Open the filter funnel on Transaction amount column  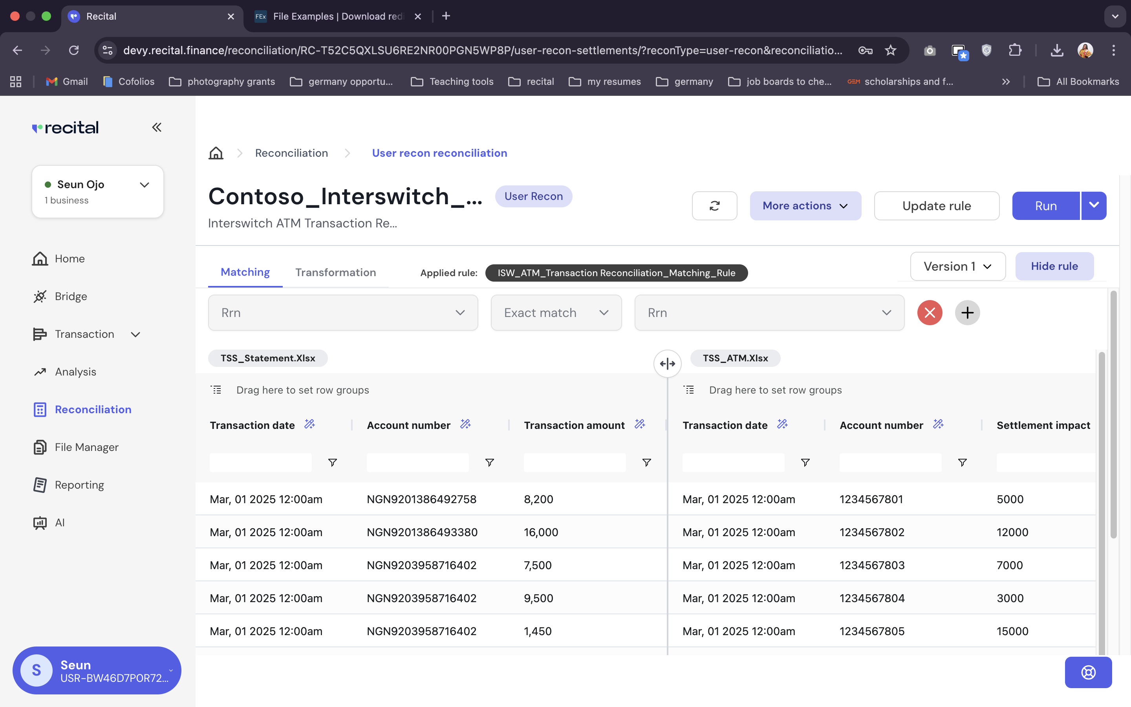point(646,462)
